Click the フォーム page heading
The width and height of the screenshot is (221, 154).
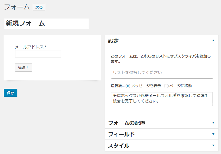[17, 7]
